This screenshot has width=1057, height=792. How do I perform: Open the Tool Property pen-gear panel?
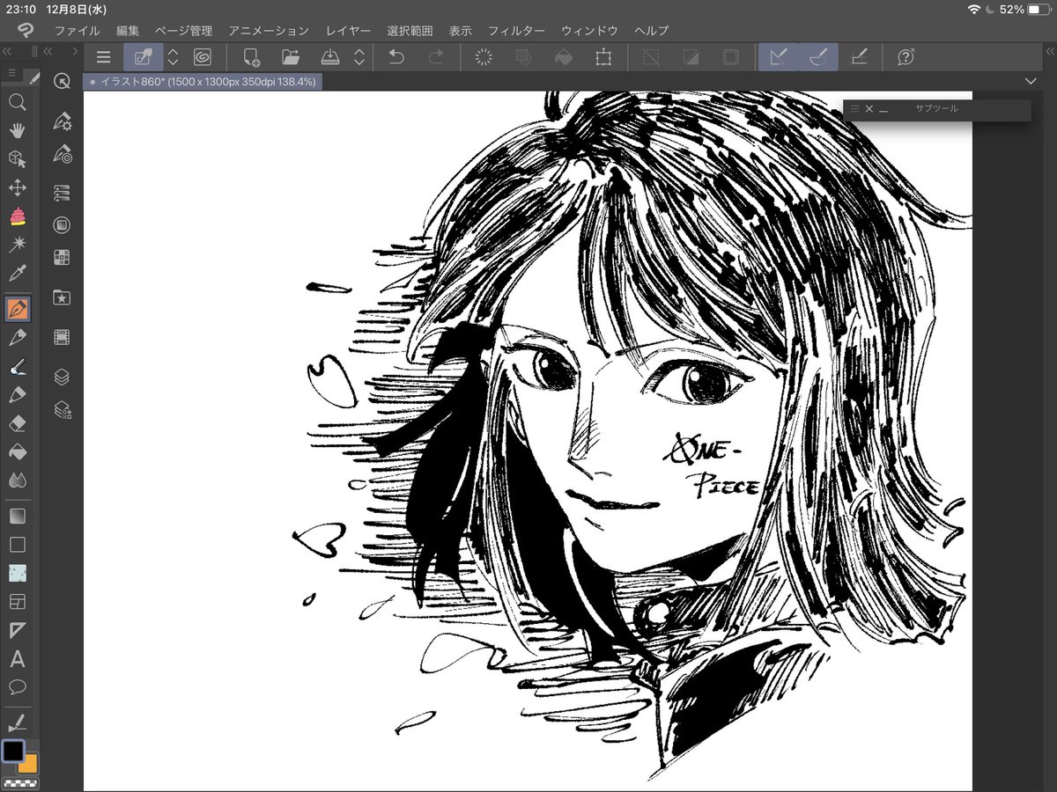coord(62,121)
